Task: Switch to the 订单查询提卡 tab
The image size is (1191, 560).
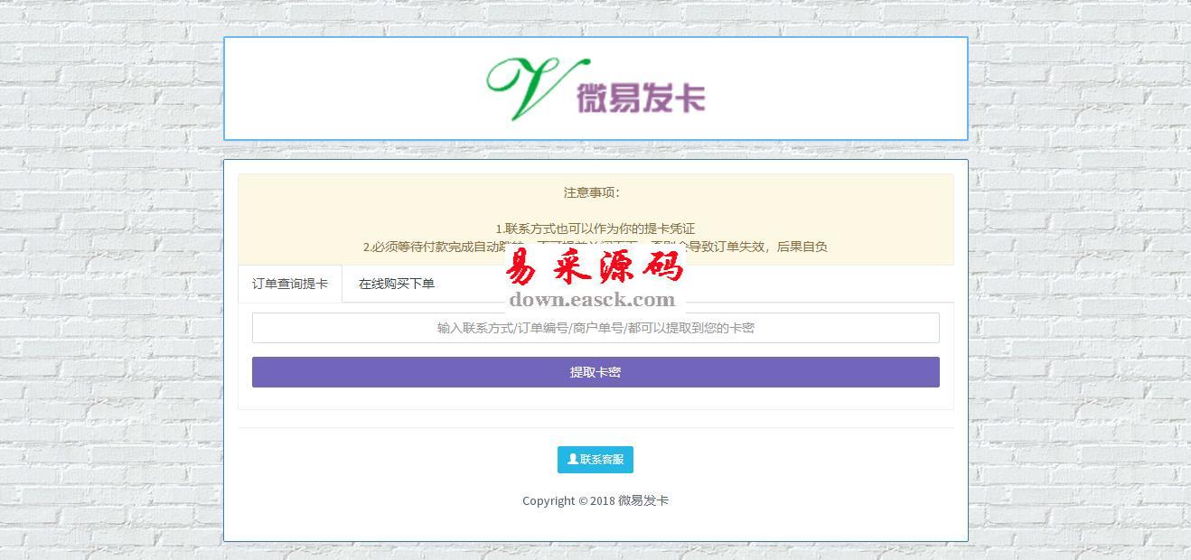Action: click(290, 284)
